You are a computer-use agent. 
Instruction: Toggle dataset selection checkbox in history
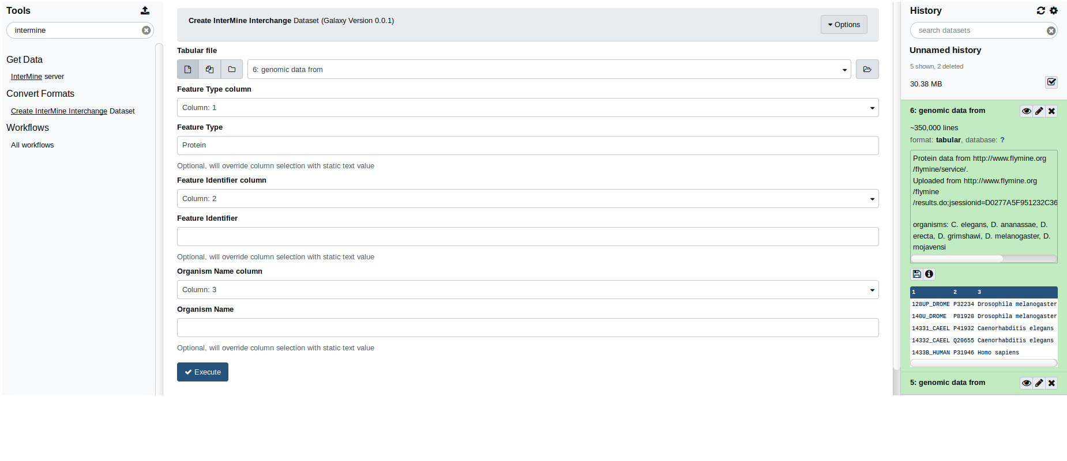coord(1051,82)
